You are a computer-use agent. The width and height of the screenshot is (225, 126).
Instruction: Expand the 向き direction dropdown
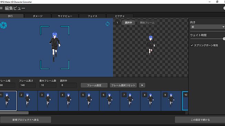[x=207, y=27]
